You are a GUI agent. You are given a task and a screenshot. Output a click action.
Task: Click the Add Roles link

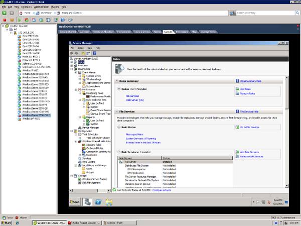click(245, 89)
